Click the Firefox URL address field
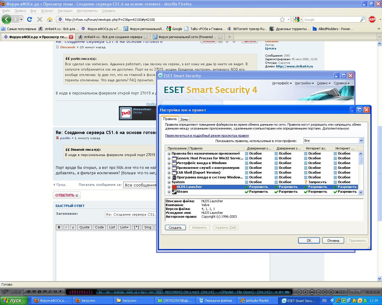382x305 pixels. point(170,20)
